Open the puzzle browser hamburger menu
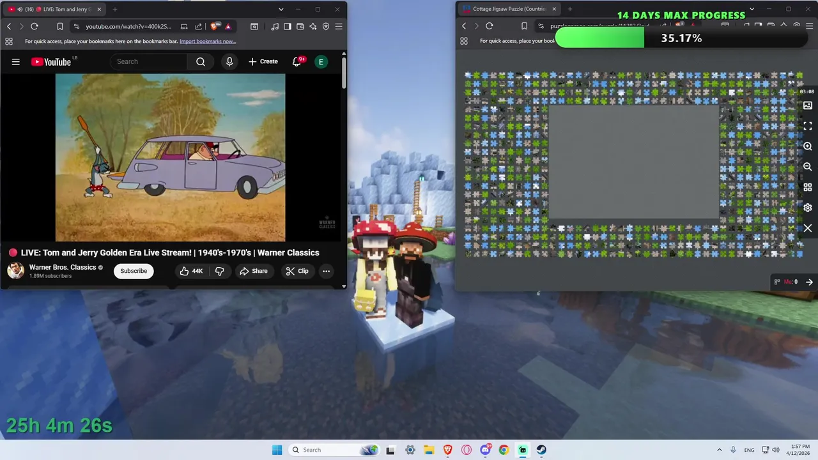Screen dimensions: 818x460 point(810,26)
